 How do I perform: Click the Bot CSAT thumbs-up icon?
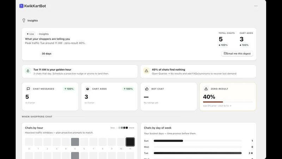(x=147, y=89)
